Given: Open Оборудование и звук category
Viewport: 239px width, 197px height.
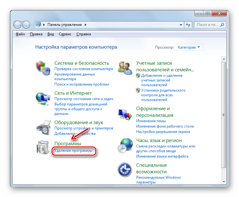Looking at the screenshot, I should (79, 122).
